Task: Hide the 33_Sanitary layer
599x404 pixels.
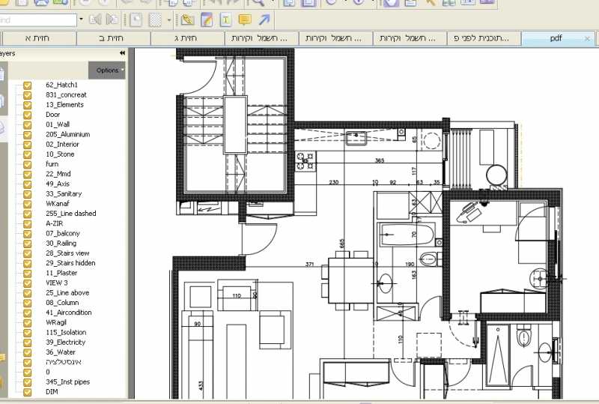Action: [x=27, y=194]
